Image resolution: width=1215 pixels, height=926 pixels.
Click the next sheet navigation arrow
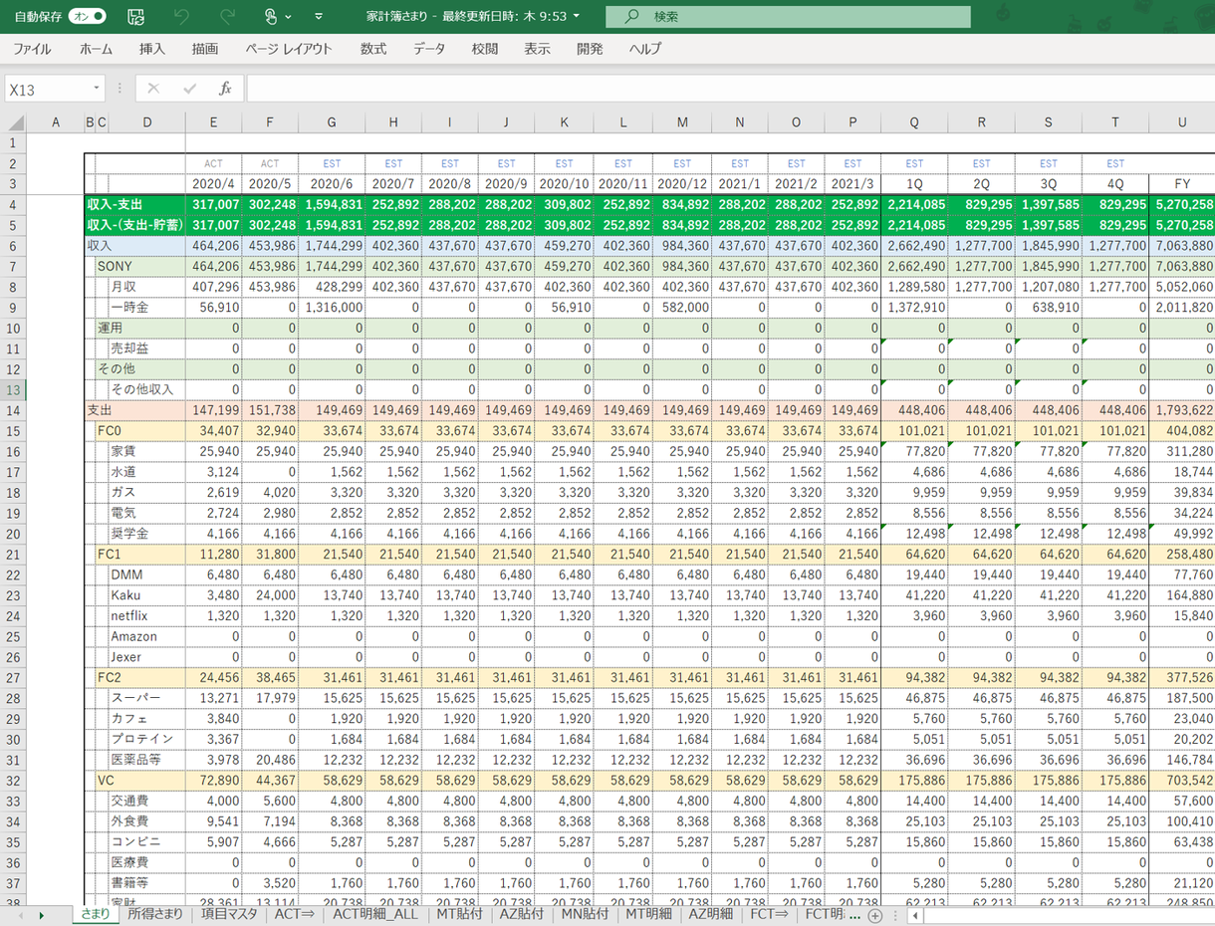41,915
